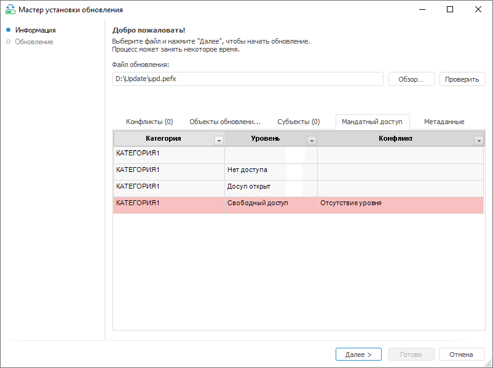
Task: Select the Информация step in sidebar
Action: [x=35, y=30]
